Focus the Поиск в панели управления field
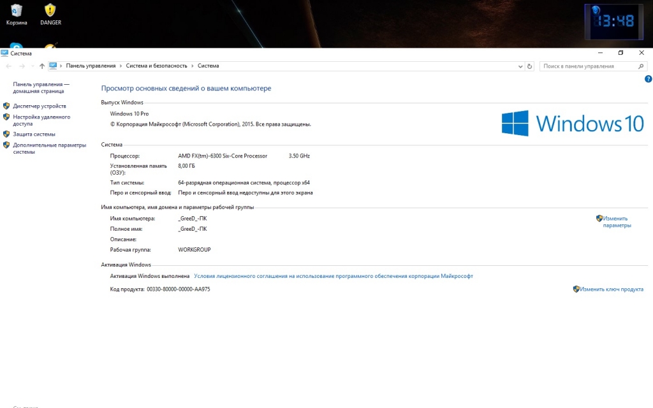 tap(587, 66)
